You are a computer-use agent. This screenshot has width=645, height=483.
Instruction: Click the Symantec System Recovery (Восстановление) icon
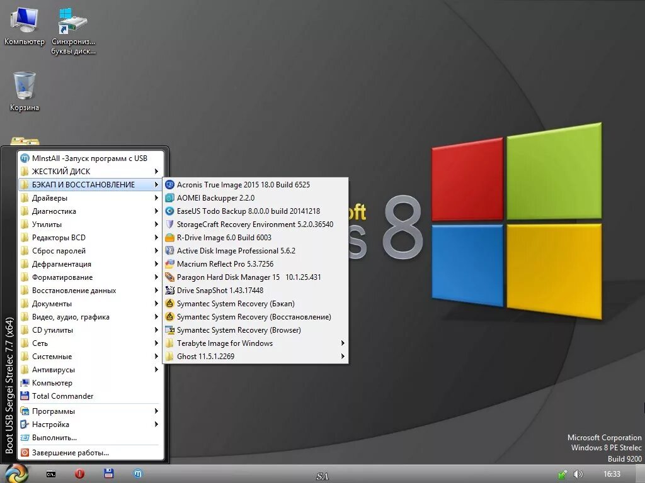click(169, 317)
